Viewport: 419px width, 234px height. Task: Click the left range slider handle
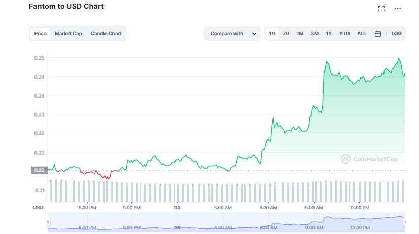pyautogui.click(x=48, y=222)
